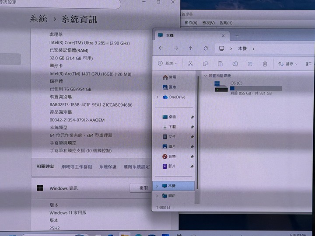Open the 新增 (New) dropdown
This screenshot has height=236, width=315.
tap(168, 63)
